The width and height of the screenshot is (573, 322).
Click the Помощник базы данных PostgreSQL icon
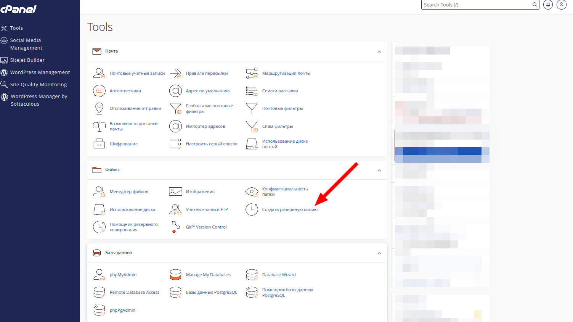[x=252, y=292]
